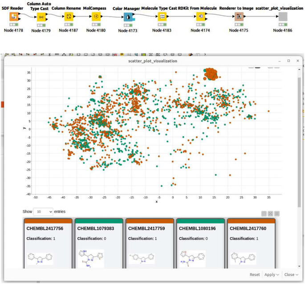Click the MolCompass node icon
This screenshot has width=305, height=284.
tap(96, 17)
